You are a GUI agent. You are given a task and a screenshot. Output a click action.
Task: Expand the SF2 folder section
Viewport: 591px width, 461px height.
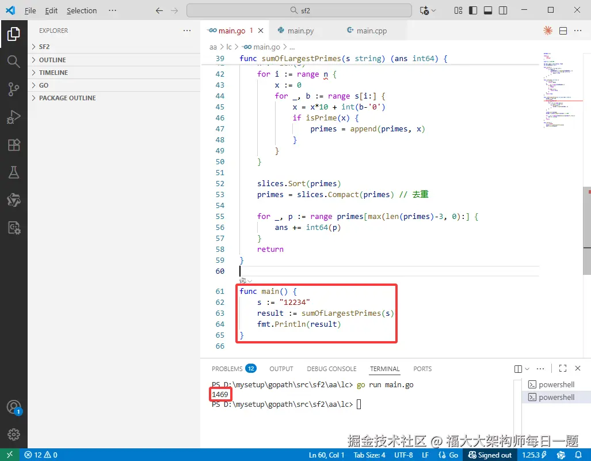(114, 47)
